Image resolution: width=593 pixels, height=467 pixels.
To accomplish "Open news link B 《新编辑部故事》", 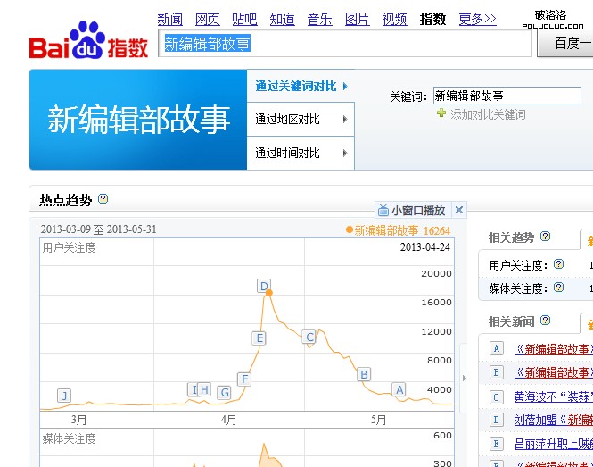I will [x=553, y=372].
